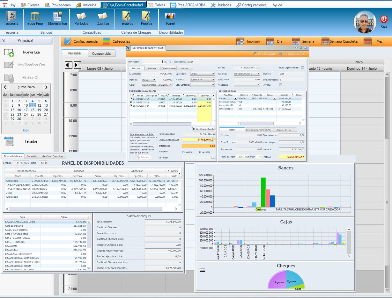Collapse the Principal sidebar panel
Screen dimensions: 392x298
[4, 41]
